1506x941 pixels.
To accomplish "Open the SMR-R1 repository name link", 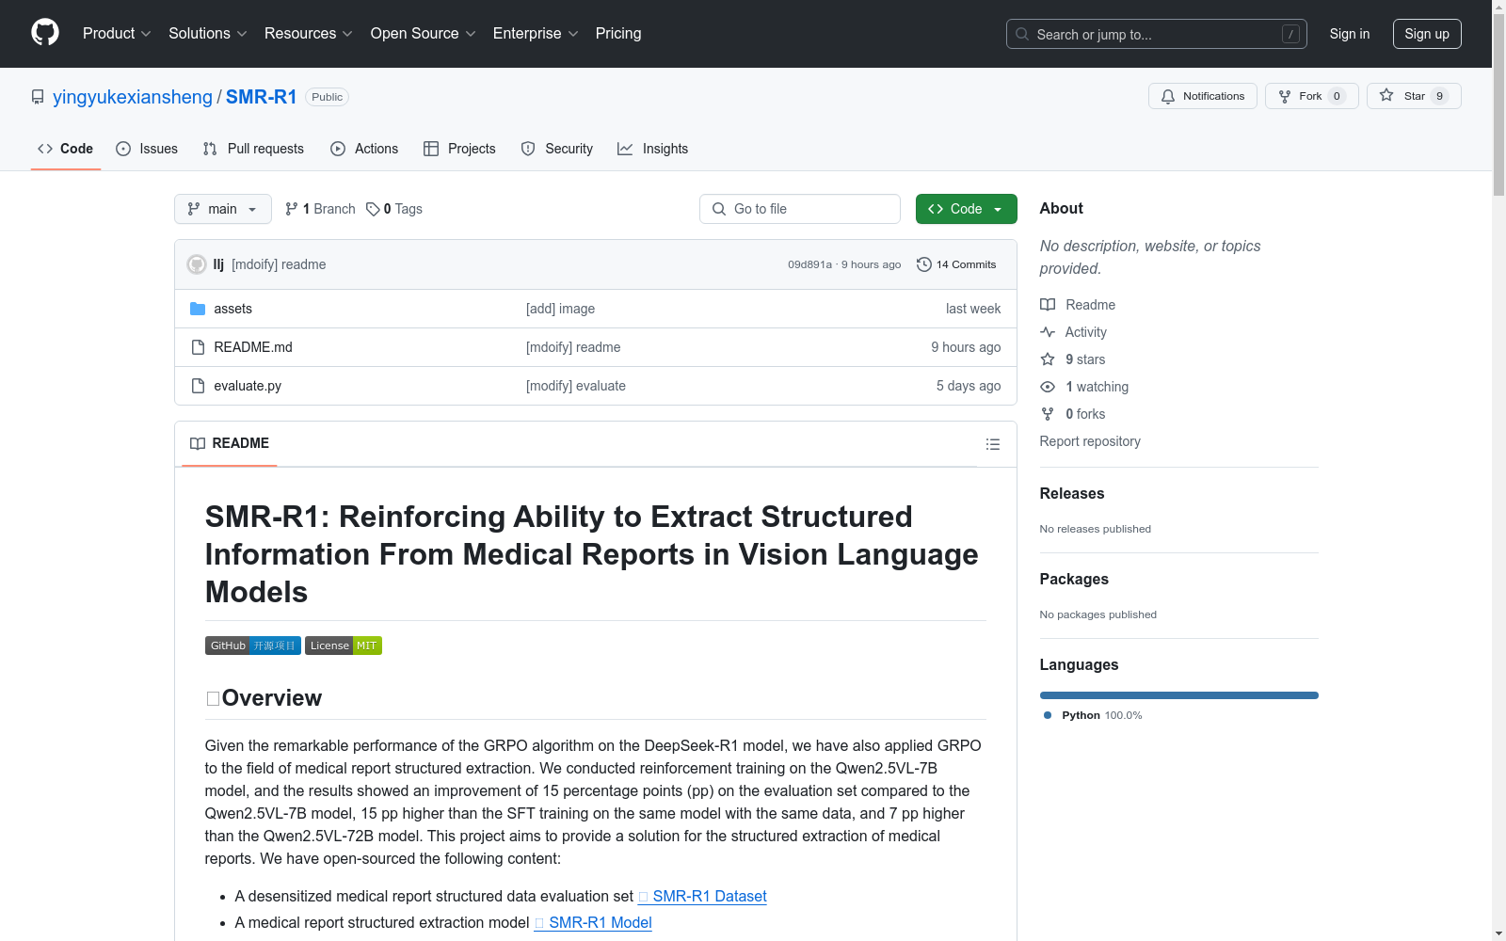I will pyautogui.click(x=262, y=97).
